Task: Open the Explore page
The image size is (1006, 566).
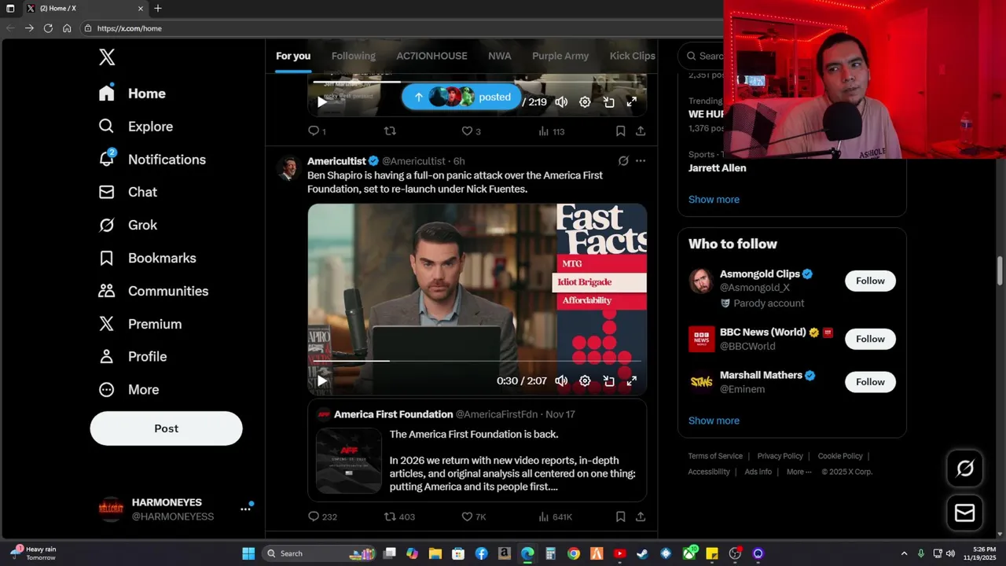Action: pyautogui.click(x=135, y=127)
